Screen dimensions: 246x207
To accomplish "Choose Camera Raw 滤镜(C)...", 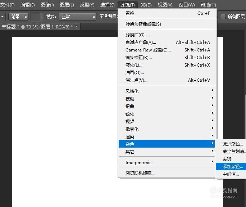I will click(x=168, y=50).
